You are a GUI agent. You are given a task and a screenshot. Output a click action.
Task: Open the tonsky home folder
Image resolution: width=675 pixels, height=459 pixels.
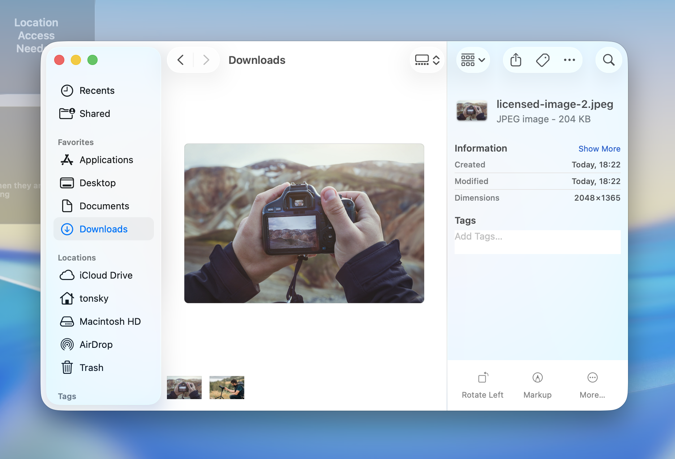94,298
